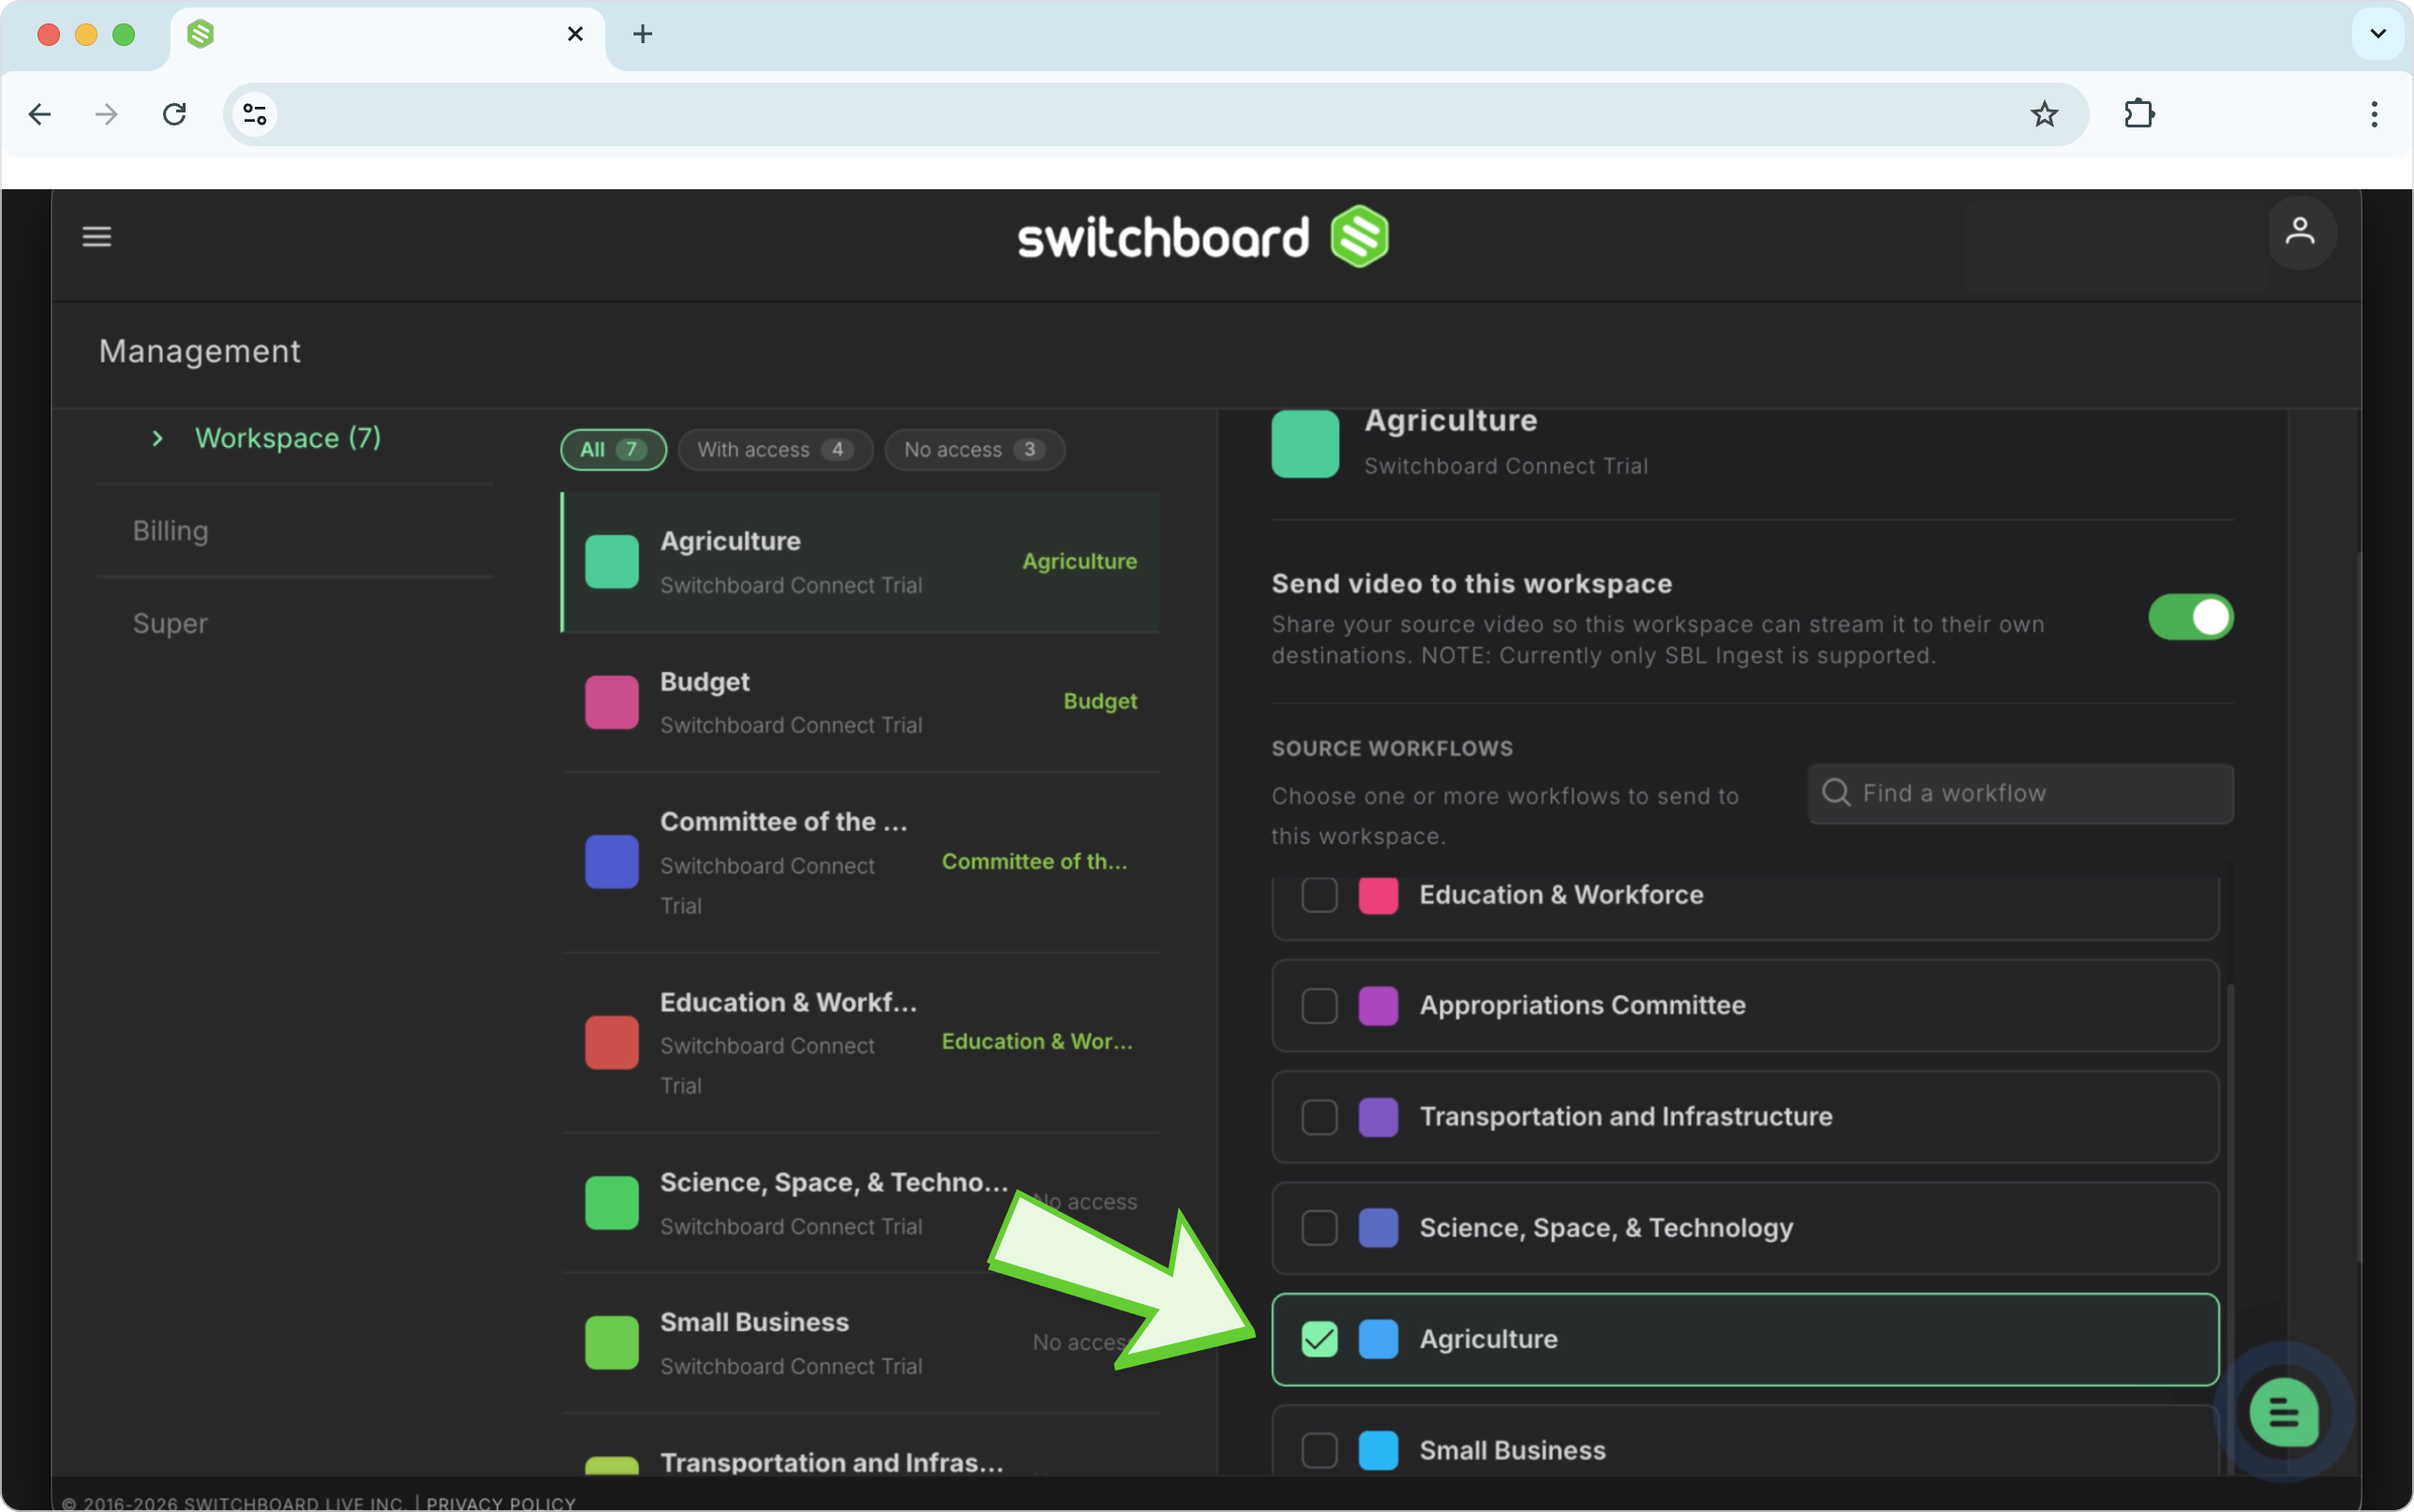Image resolution: width=2414 pixels, height=1512 pixels.
Task: Open Chrome three-dot menu
Action: 2374,114
